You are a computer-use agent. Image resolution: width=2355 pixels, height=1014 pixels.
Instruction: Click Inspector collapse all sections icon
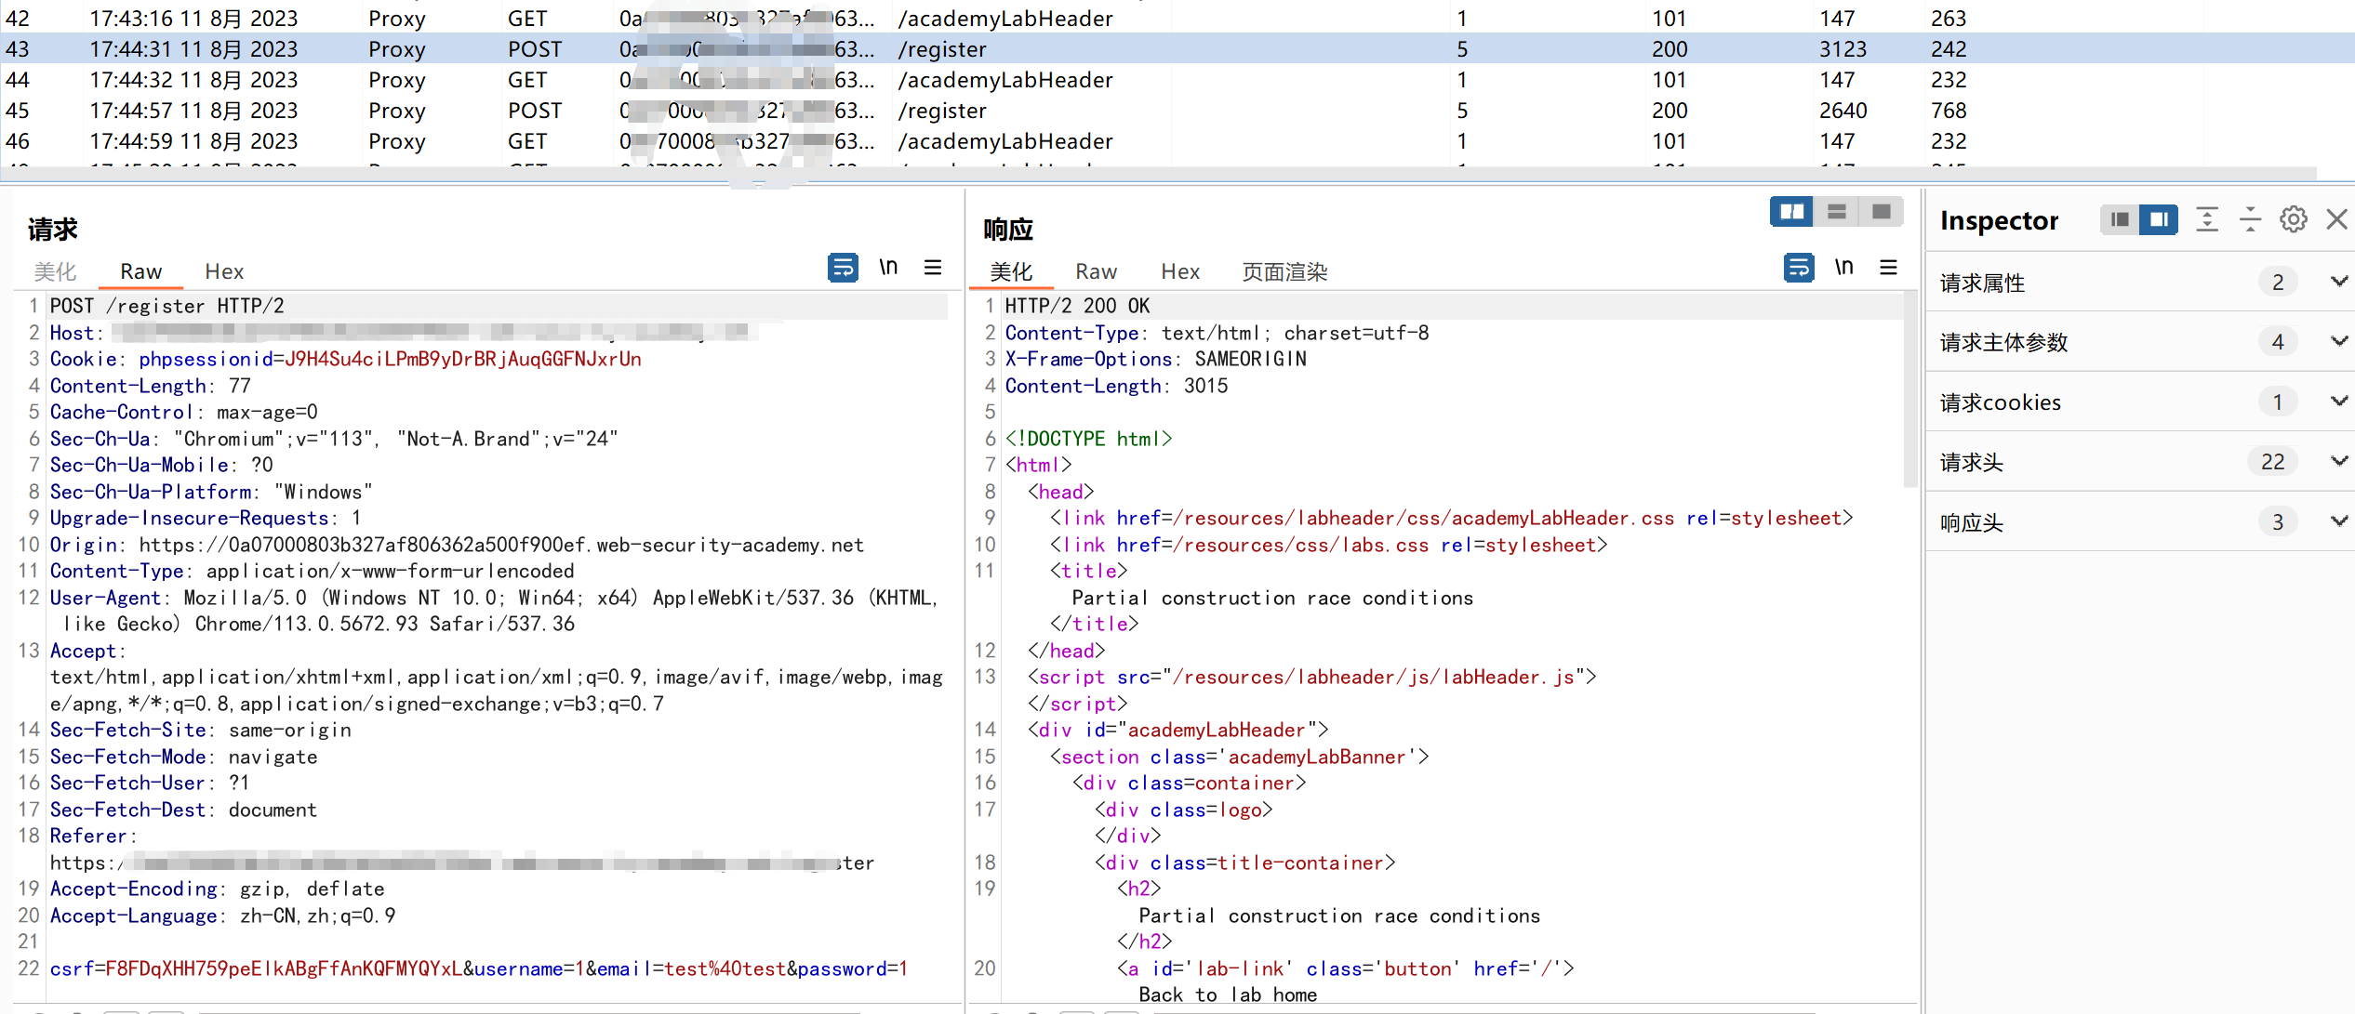coord(2250,219)
